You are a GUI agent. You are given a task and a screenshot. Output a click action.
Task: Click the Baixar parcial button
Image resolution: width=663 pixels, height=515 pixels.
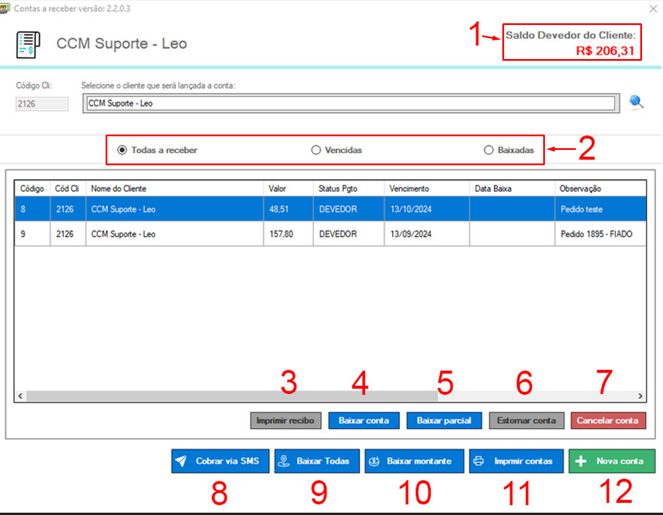pos(444,421)
